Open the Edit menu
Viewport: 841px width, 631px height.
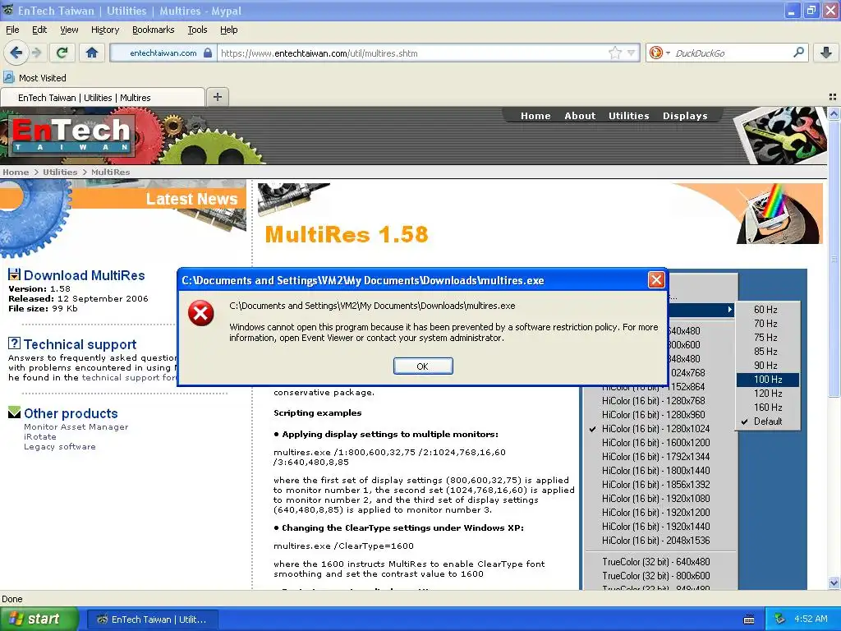coord(39,30)
